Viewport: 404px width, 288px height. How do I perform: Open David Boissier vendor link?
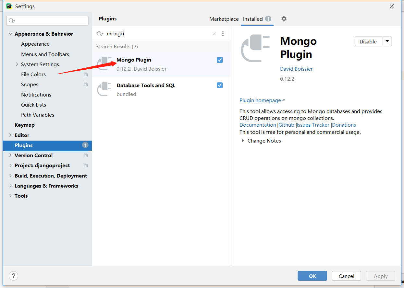297,69
